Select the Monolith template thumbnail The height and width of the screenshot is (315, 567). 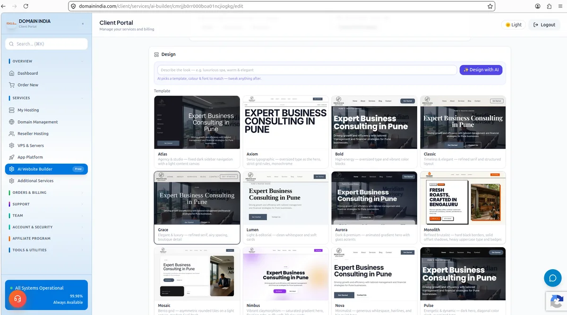463,198
